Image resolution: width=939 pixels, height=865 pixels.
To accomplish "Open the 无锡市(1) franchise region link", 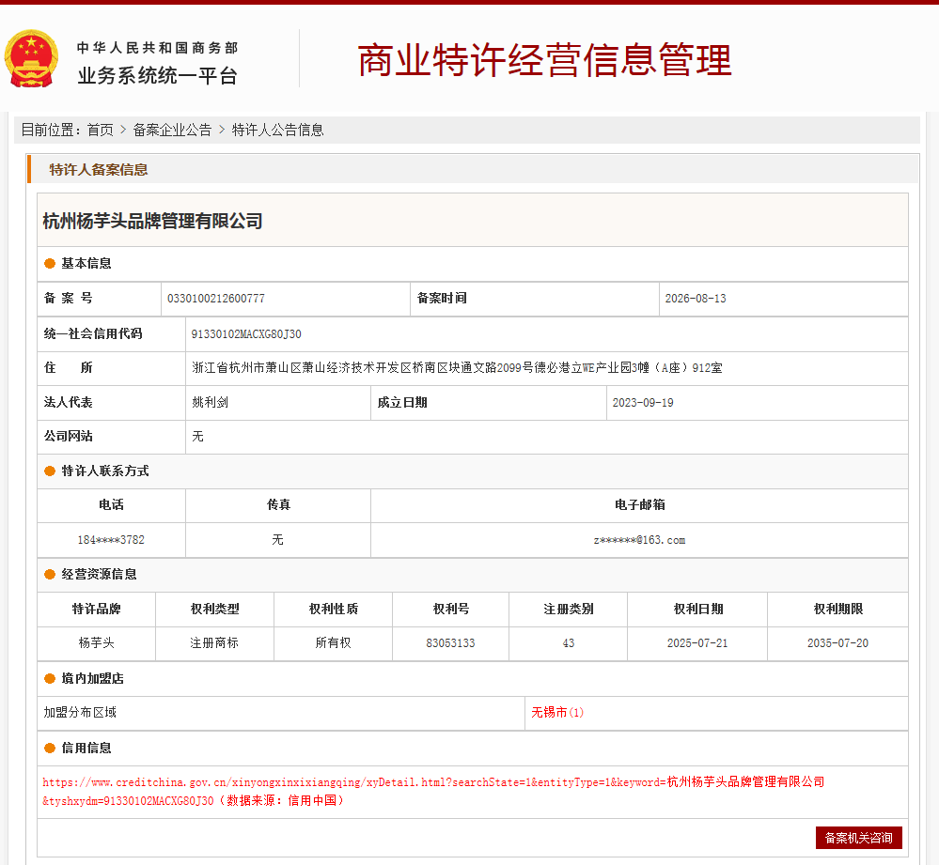I will click(x=557, y=713).
